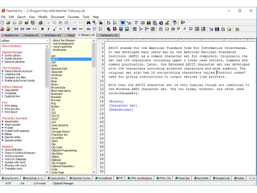Insert copyright (C) symbol icon
The height and width of the screenshot is (193, 257).
pos(16,29)
